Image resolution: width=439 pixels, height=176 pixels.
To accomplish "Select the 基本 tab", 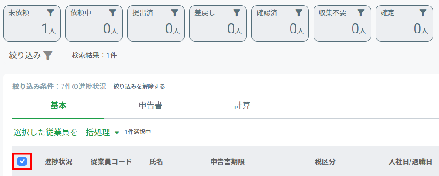I will (x=58, y=105).
